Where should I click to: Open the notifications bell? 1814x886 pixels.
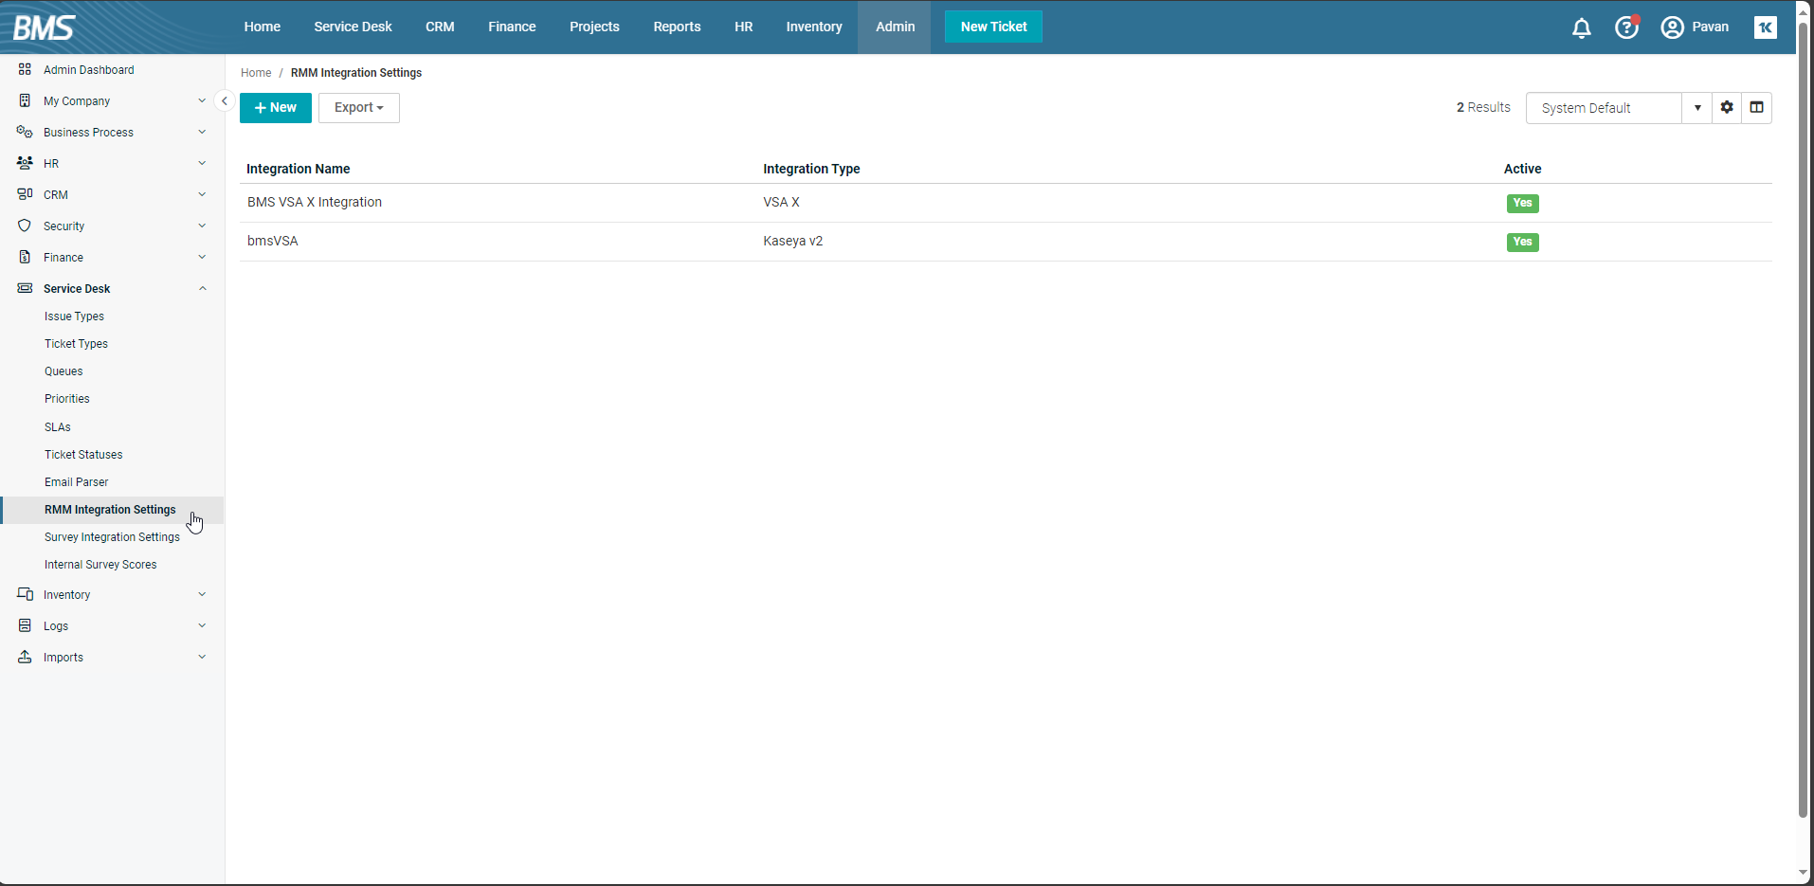tap(1581, 27)
